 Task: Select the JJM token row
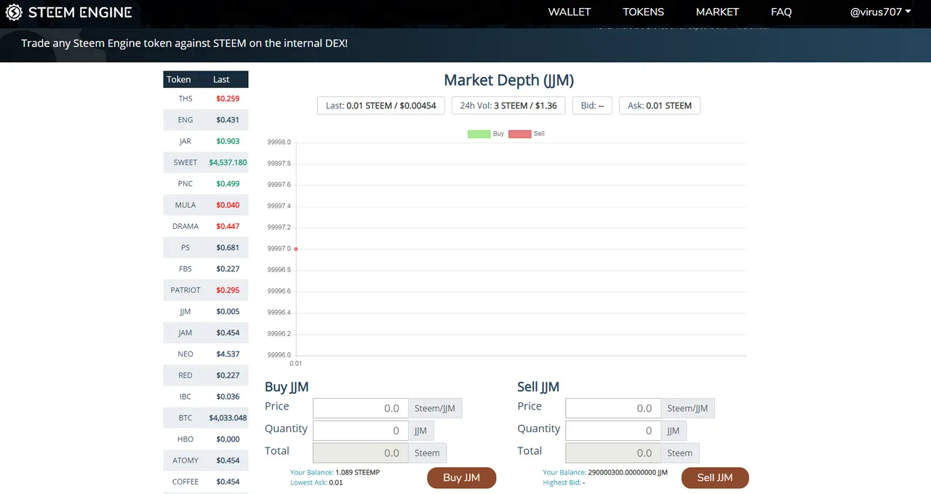click(206, 311)
